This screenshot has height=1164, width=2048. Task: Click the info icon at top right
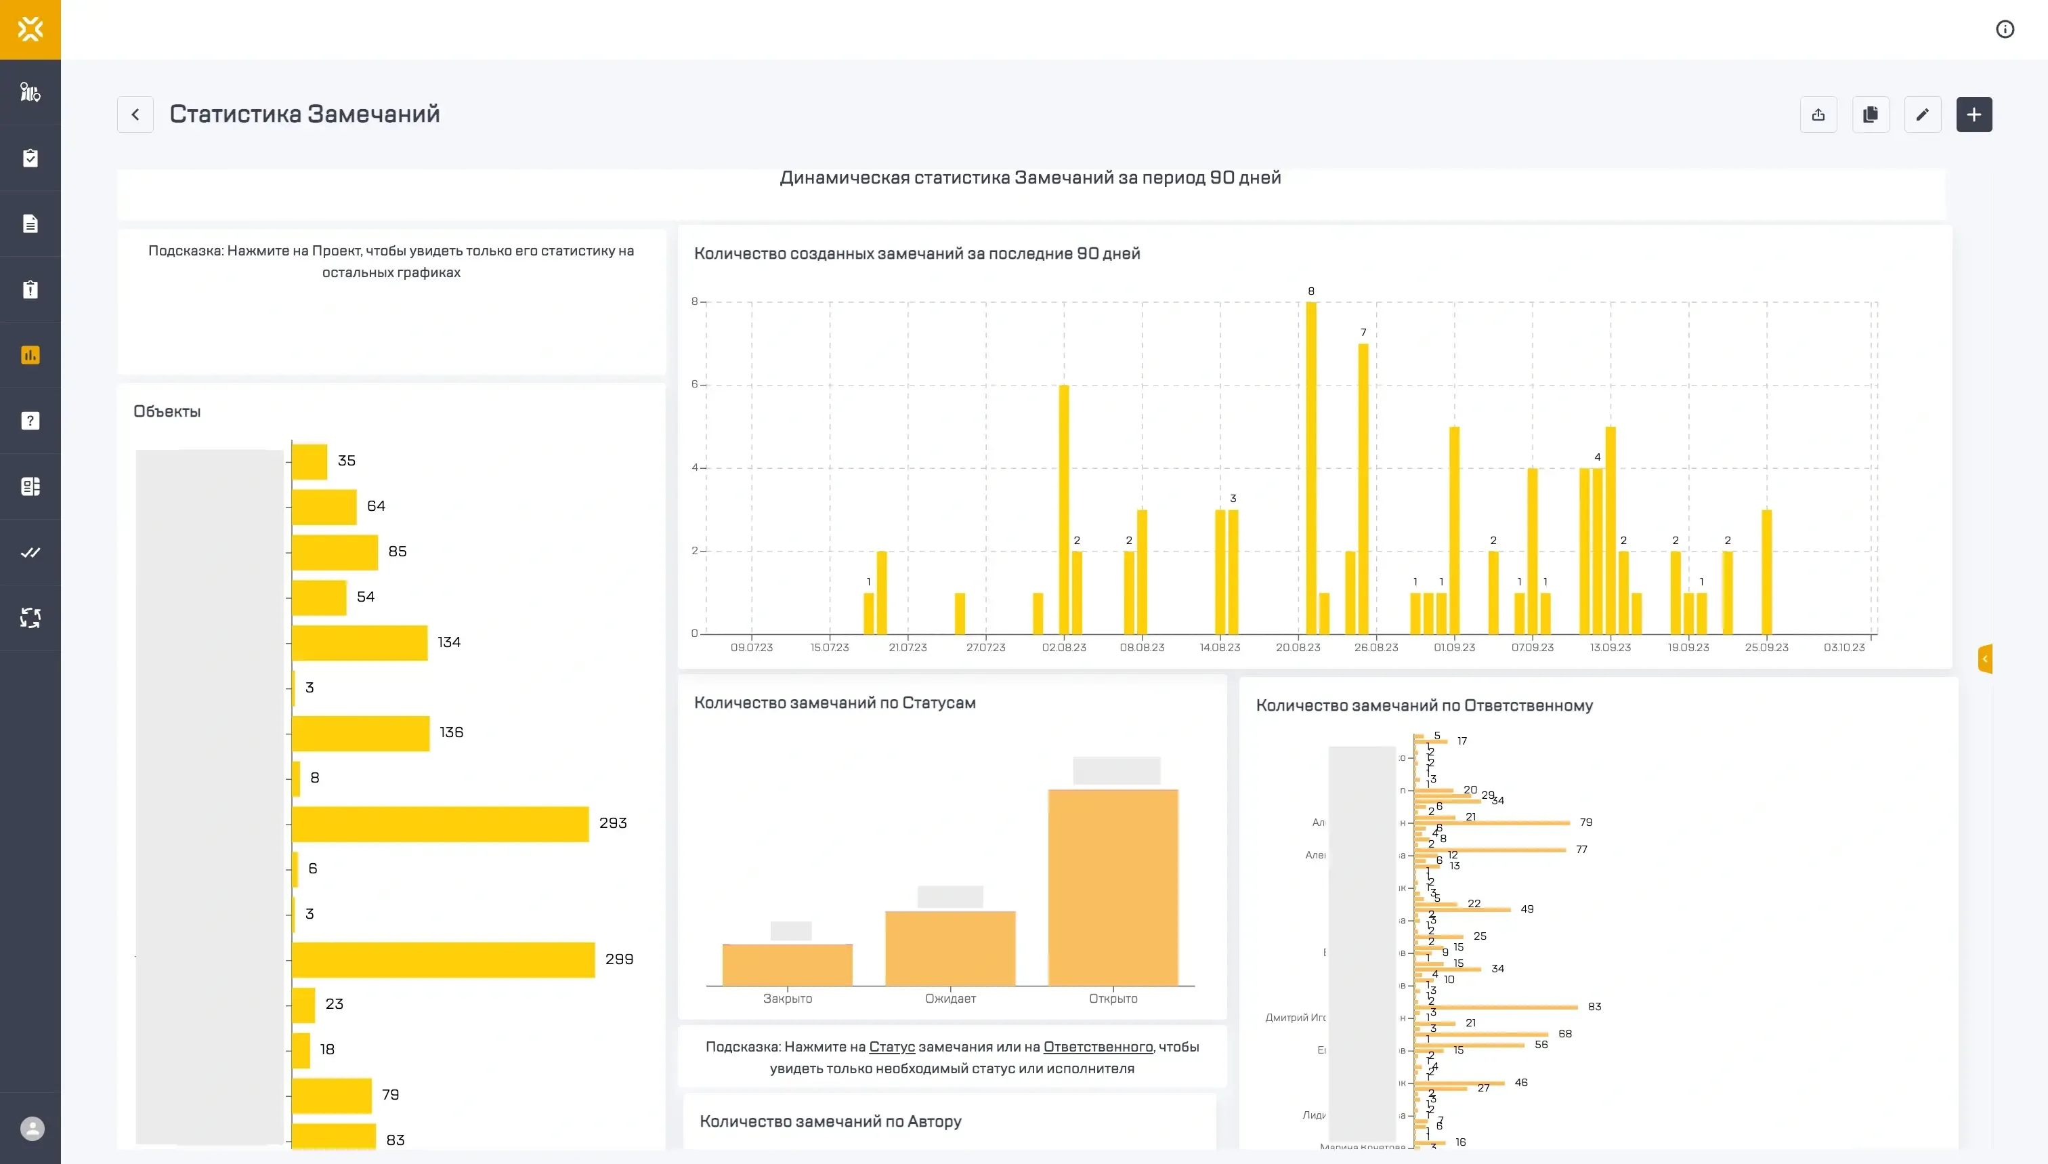[x=2004, y=30]
